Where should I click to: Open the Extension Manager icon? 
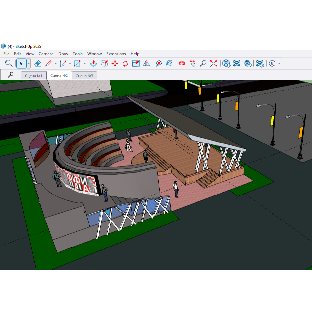tap(260, 63)
